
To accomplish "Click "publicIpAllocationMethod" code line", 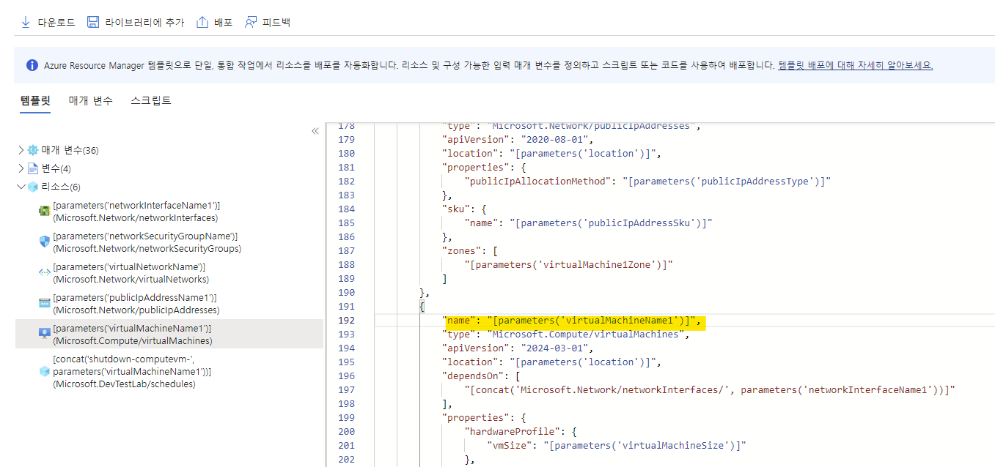I will [647, 181].
